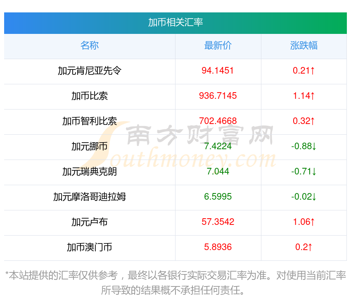351x303 pixels.
Task: Select the 加元卢布 row name
Action: pos(90,222)
